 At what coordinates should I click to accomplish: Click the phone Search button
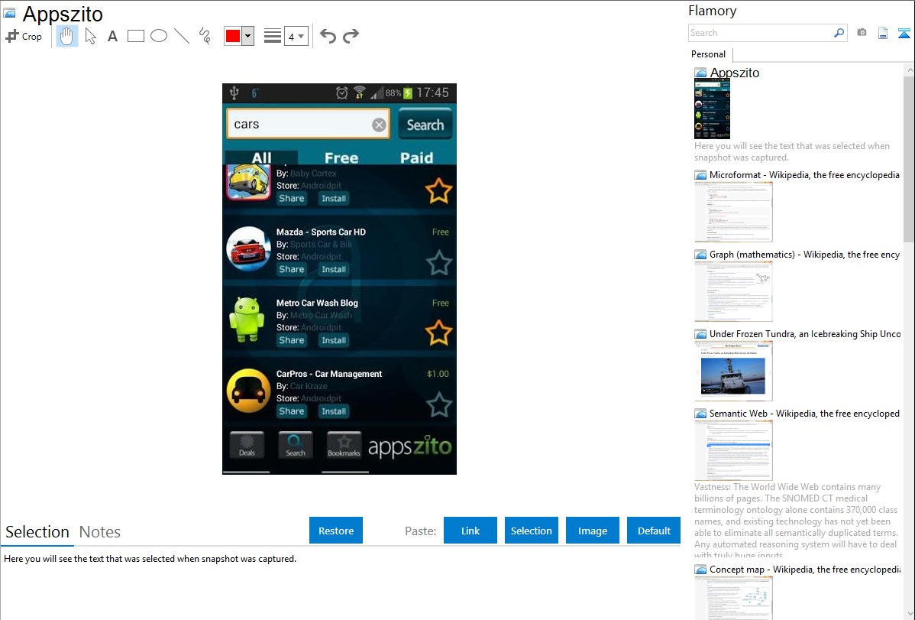click(x=425, y=125)
